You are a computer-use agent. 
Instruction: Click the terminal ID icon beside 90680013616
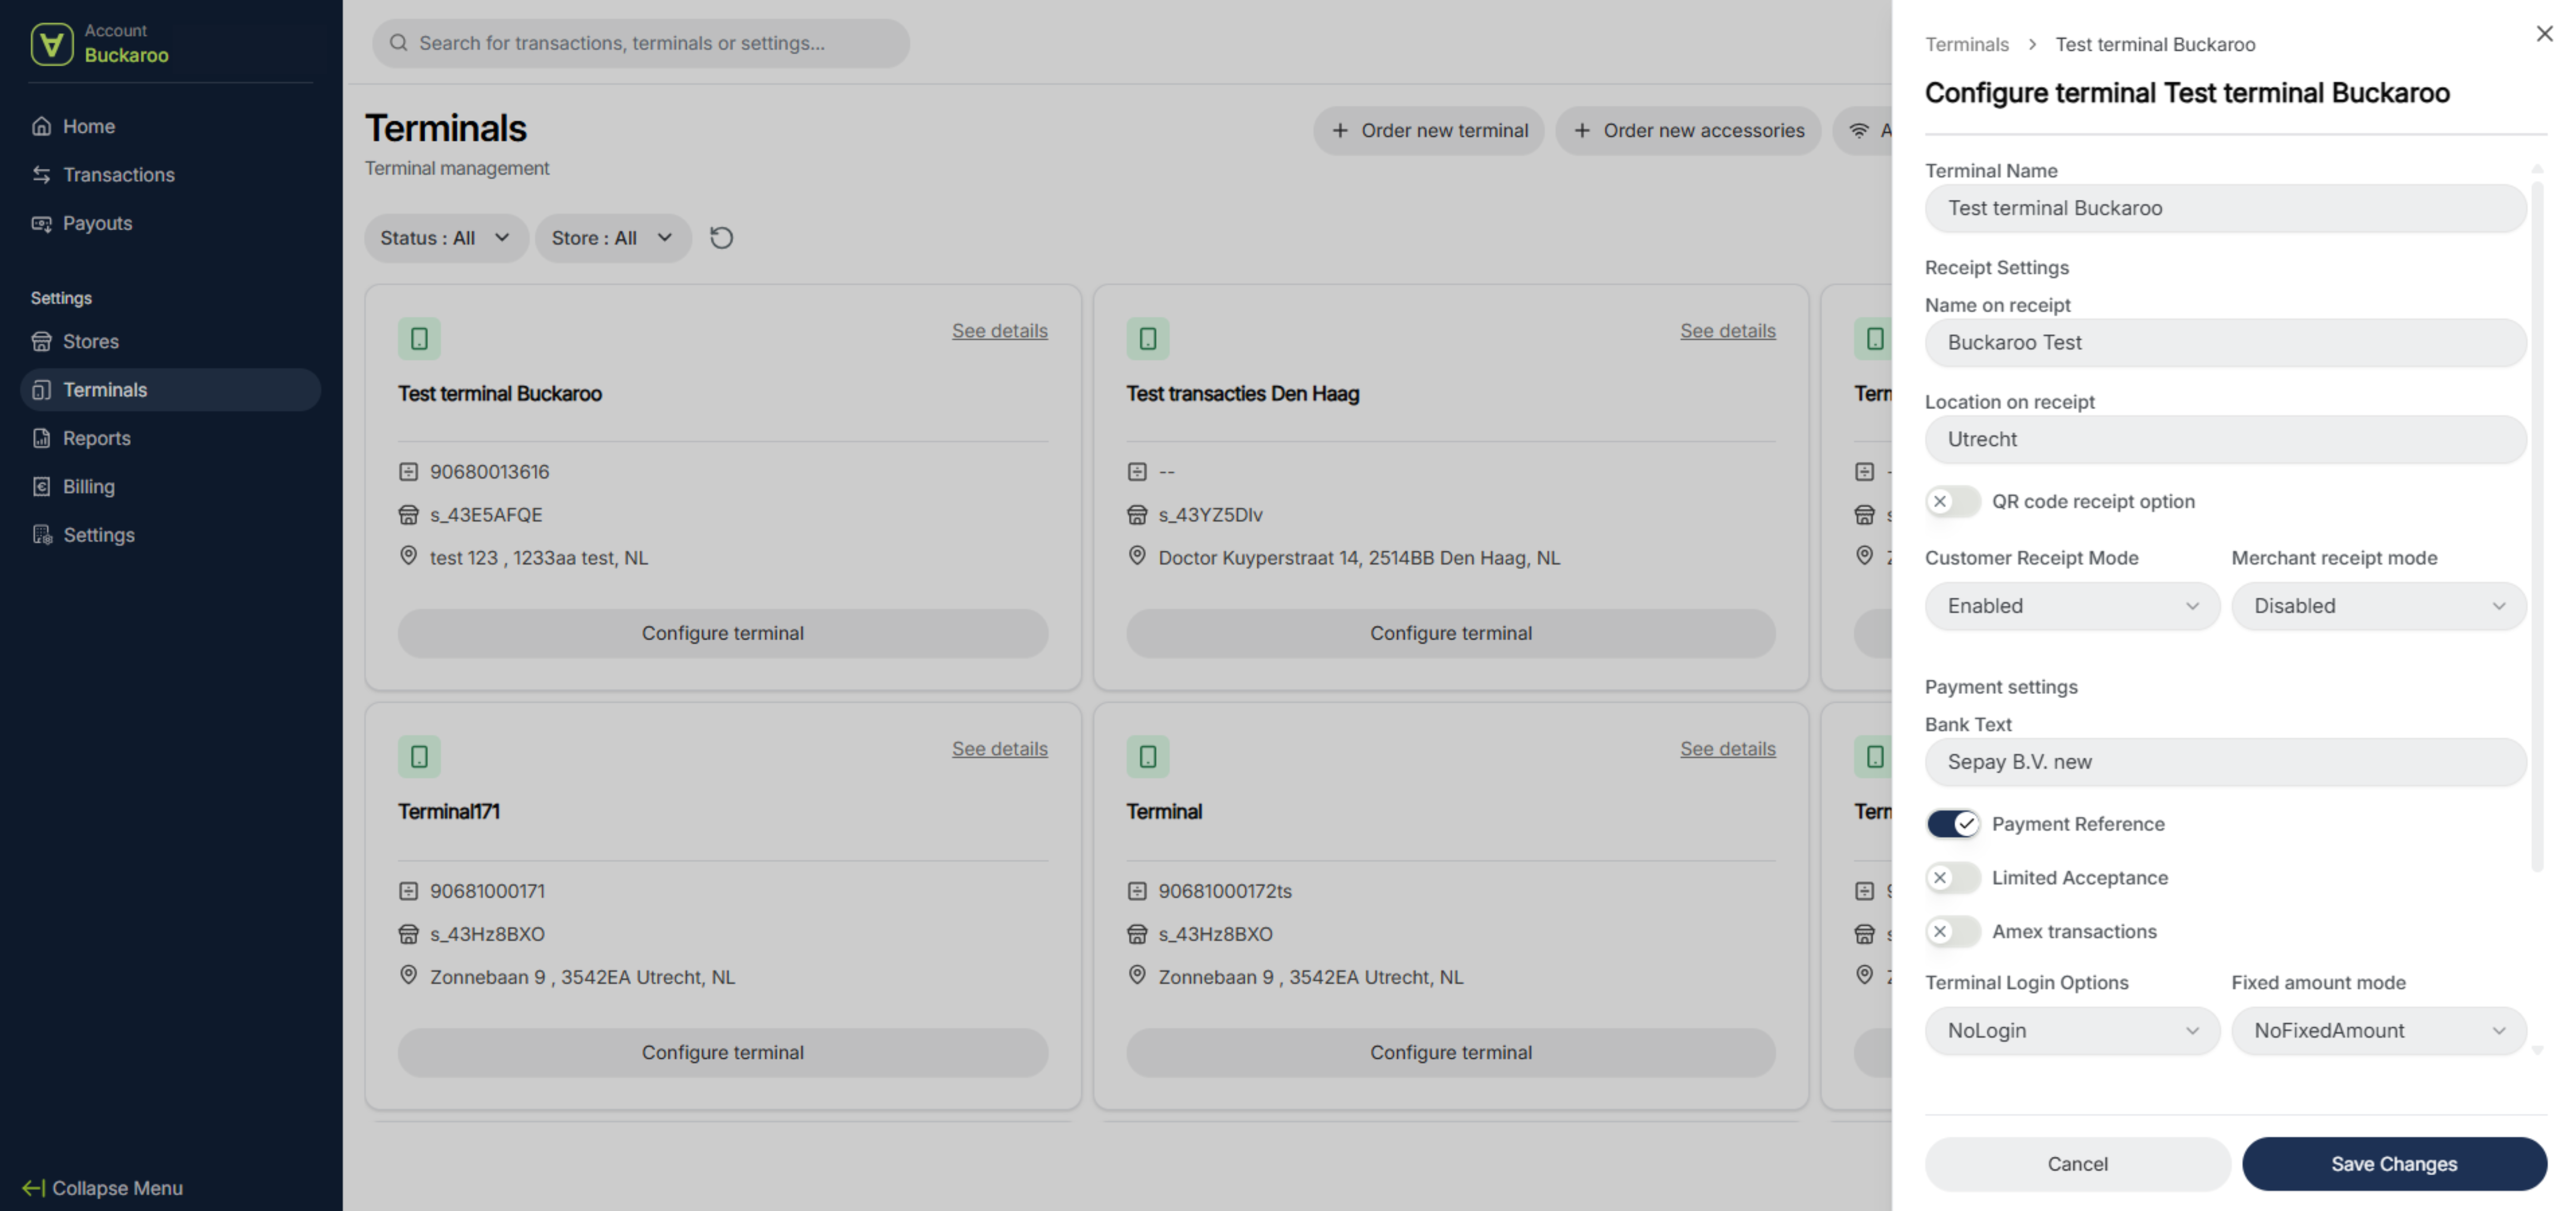(408, 471)
